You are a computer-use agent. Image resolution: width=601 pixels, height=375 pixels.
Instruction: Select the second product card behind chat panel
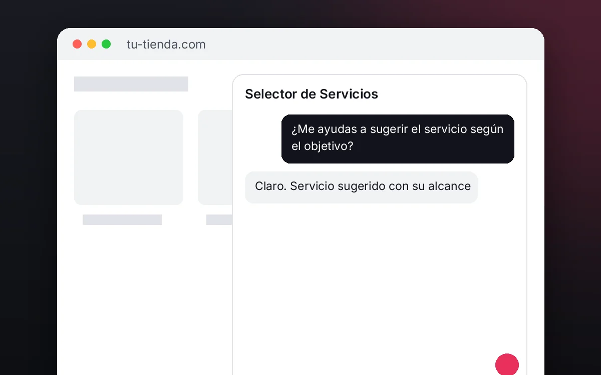(x=215, y=157)
